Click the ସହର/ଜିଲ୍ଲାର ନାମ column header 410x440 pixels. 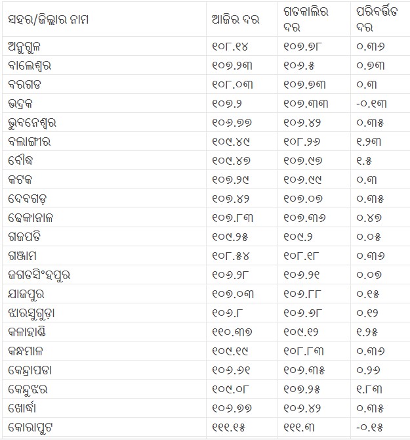click(49, 20)
